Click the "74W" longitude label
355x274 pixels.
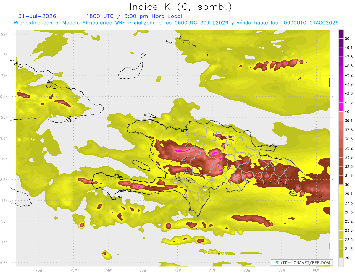tap(108, 270)
